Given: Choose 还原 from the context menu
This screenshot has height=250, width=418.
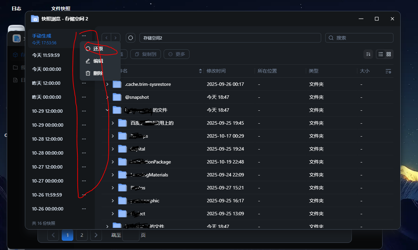Looking at the screenshot, I should click(100, 49).
